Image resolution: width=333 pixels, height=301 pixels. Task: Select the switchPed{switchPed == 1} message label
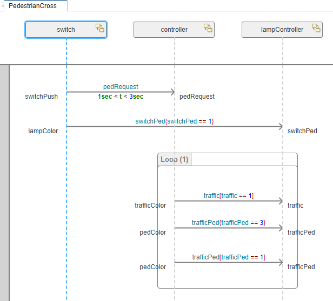[175, 121]
